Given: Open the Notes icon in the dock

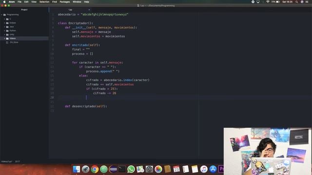Looking at the screenshot, I should click(x=195, y=169).
